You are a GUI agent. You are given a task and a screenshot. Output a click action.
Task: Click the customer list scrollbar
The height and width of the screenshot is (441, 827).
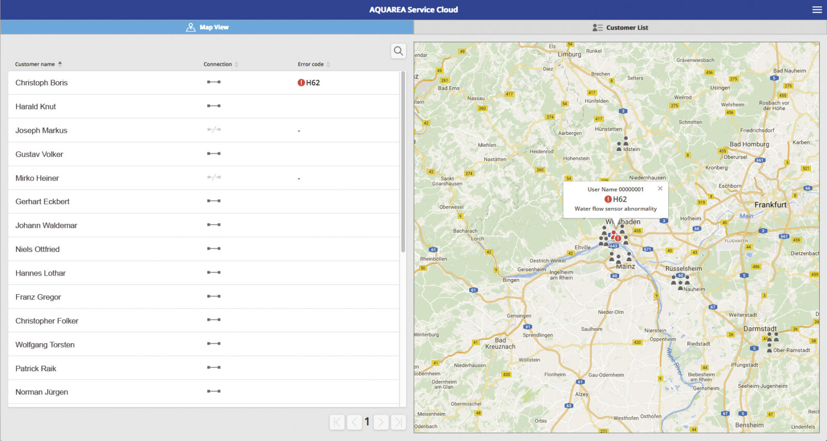pyautogui.click(x=403, y=162)
